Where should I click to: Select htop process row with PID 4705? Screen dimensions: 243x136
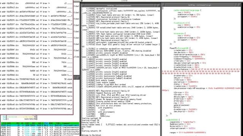[40, 130]
